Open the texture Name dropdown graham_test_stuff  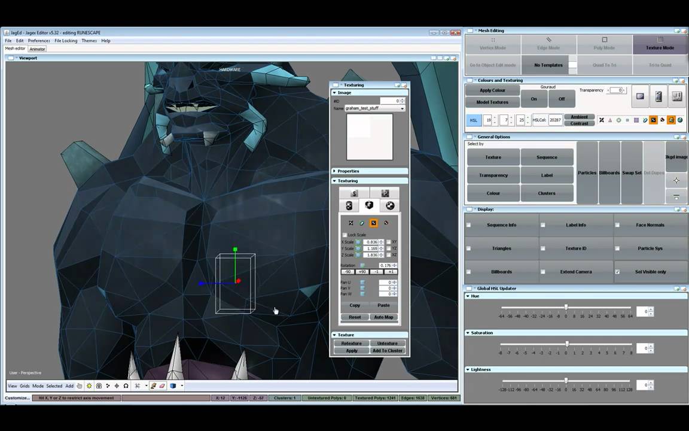click(375, 108)
